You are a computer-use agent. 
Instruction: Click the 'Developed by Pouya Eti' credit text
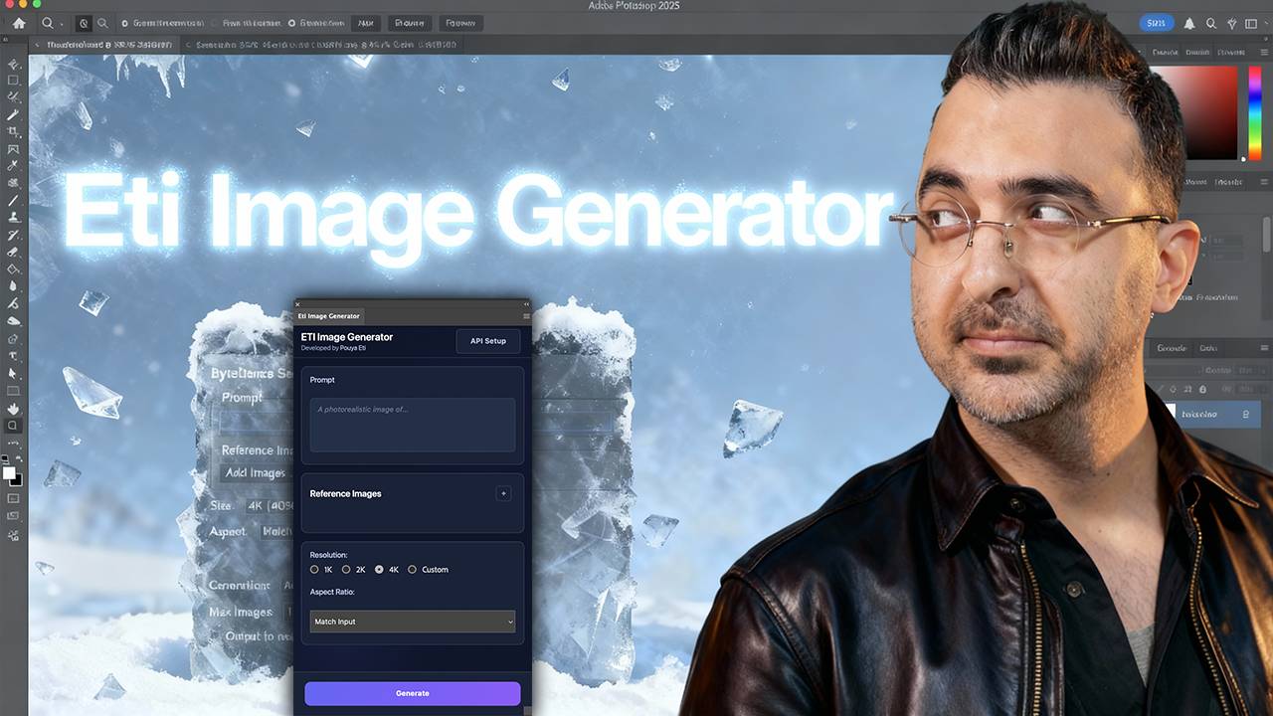click(x=333, y=348)
